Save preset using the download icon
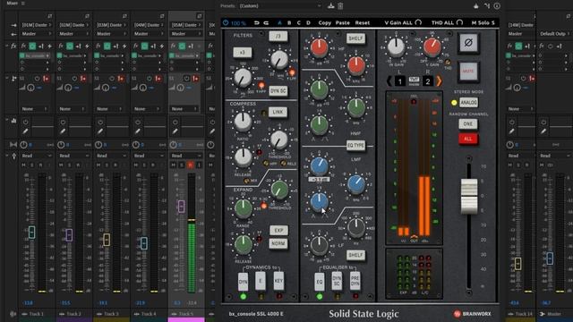 (330, 6)
